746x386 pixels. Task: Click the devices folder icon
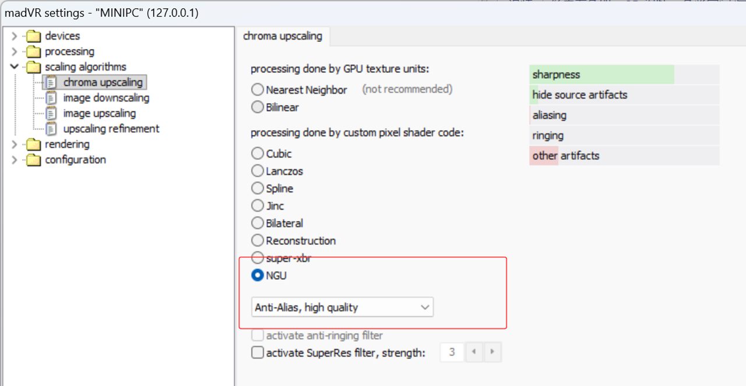click(x=34, y=36)
